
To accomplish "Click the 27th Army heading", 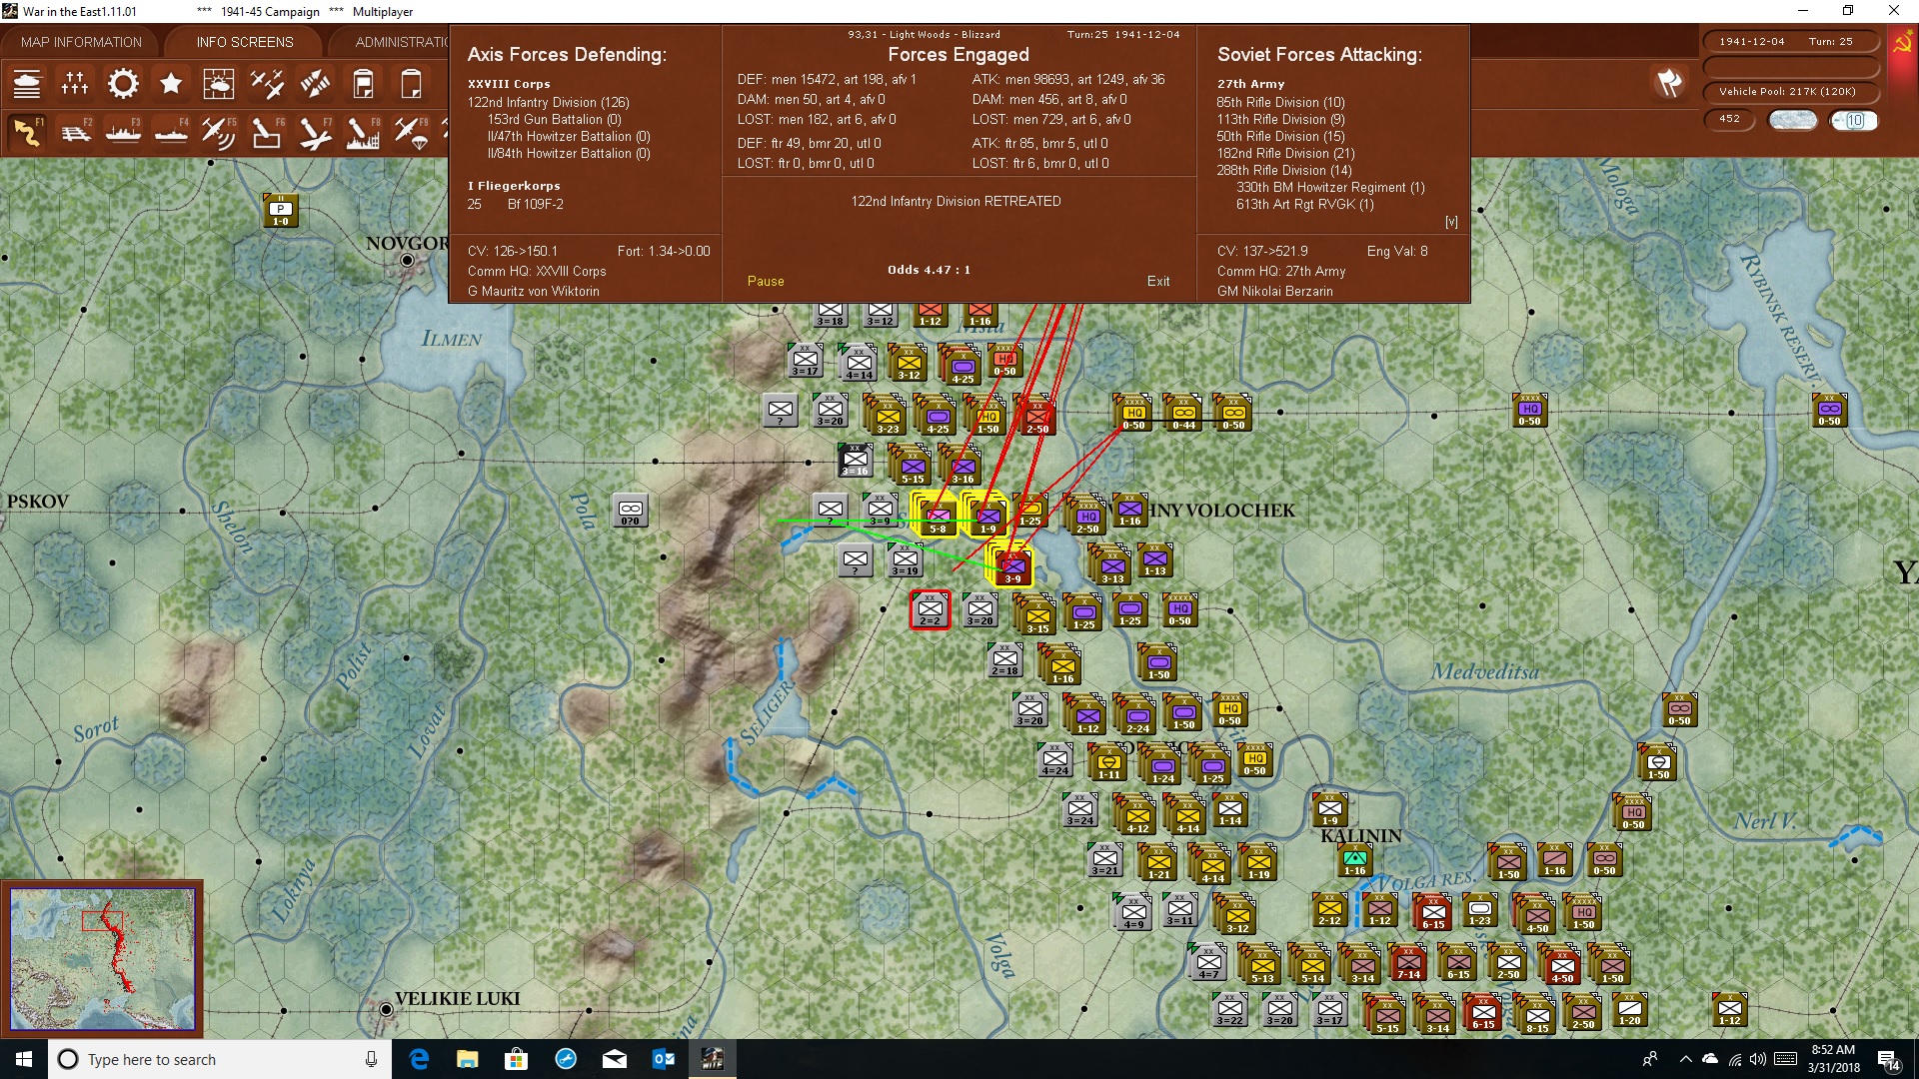I will [x=1250, y=84].
